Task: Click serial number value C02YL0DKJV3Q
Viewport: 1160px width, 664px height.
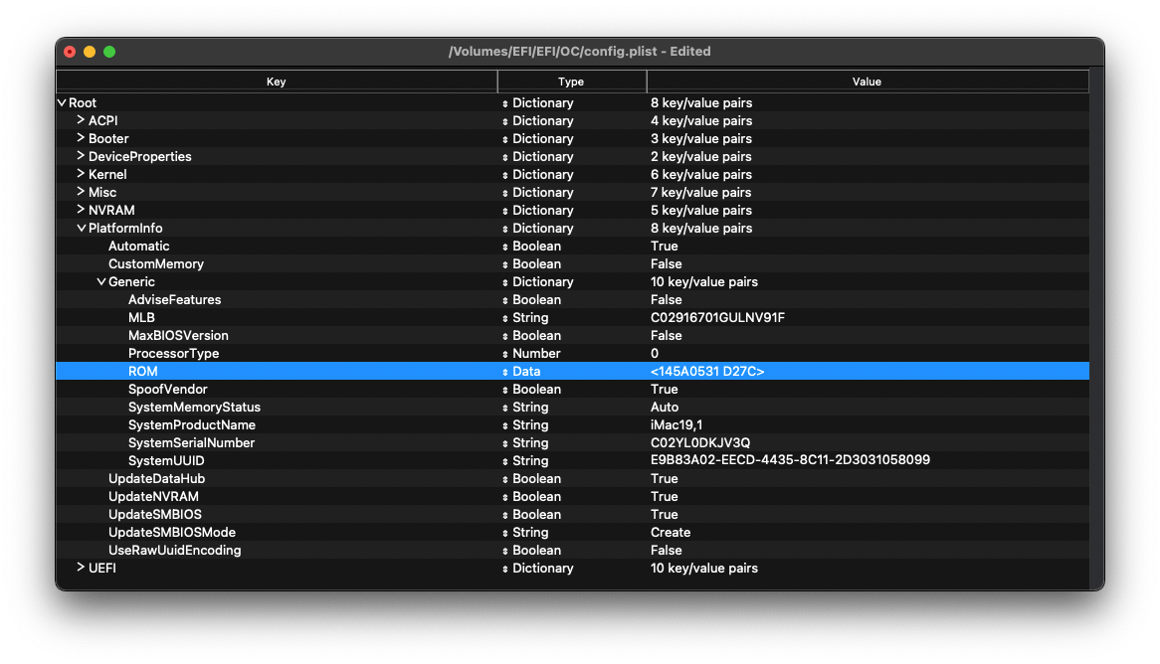Action: (x=699, y=443)
